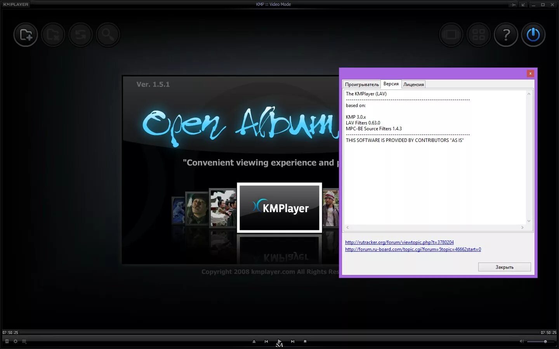Select the blue creature thumbnail
559x349 pixels.
click(178, 210)
